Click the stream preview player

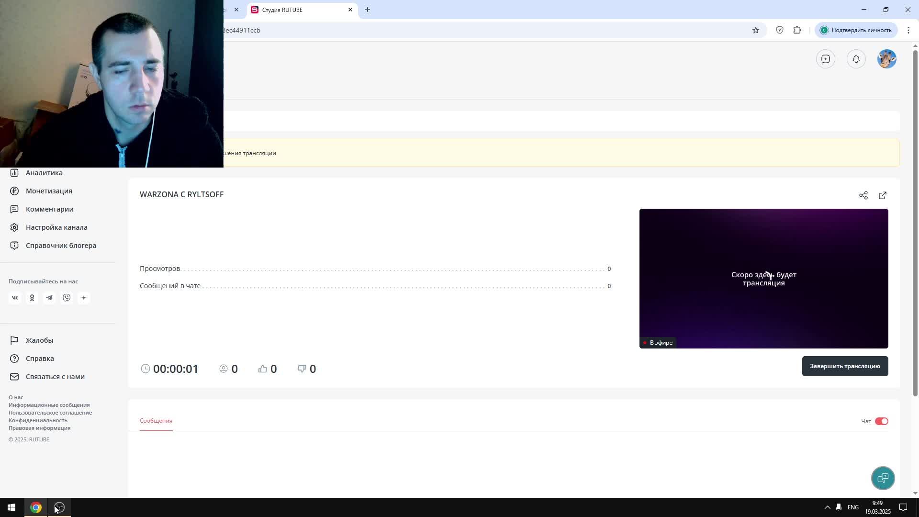point(763,279)
